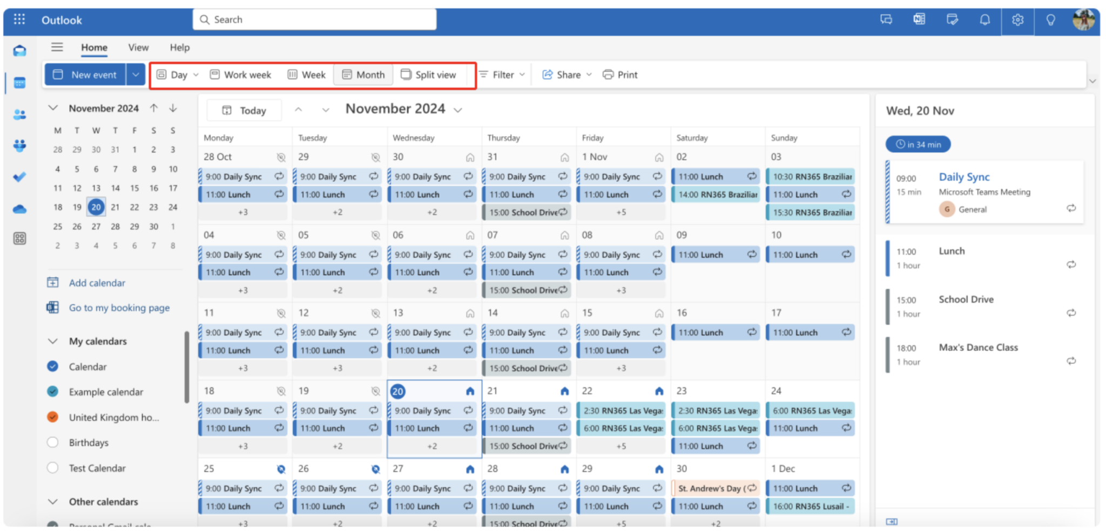Open the St. Andrew's Day event
The image size is (1106, 531).
click(716, 488)
